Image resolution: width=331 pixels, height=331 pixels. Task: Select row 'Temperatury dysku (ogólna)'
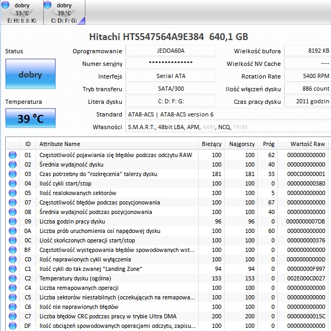pyautogui.click(x=167, y=278)
